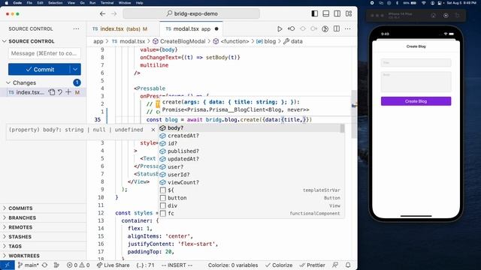Expand the BRANCHES section

(22, 217)
